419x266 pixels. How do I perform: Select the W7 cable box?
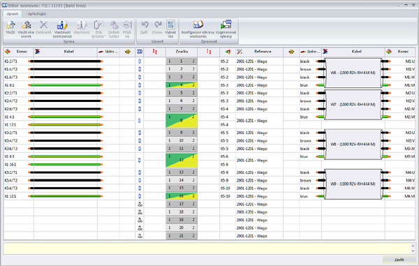tap(353, 105)
